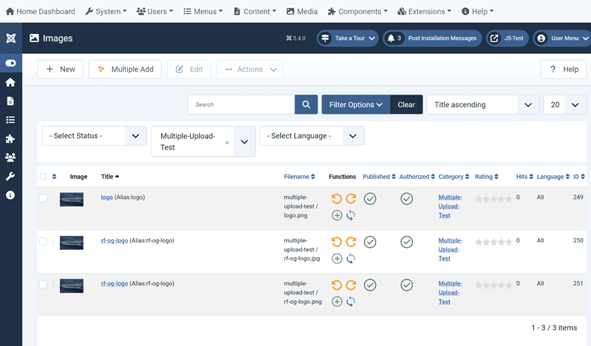This screenshot has height=346, width=591.
Task: Click the Joomla logo in the sidebar
Action: tap(10, 38)
